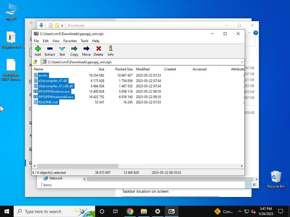Click the assets folder icon
This screenshot has height=217, width=290.
point(36,75)
